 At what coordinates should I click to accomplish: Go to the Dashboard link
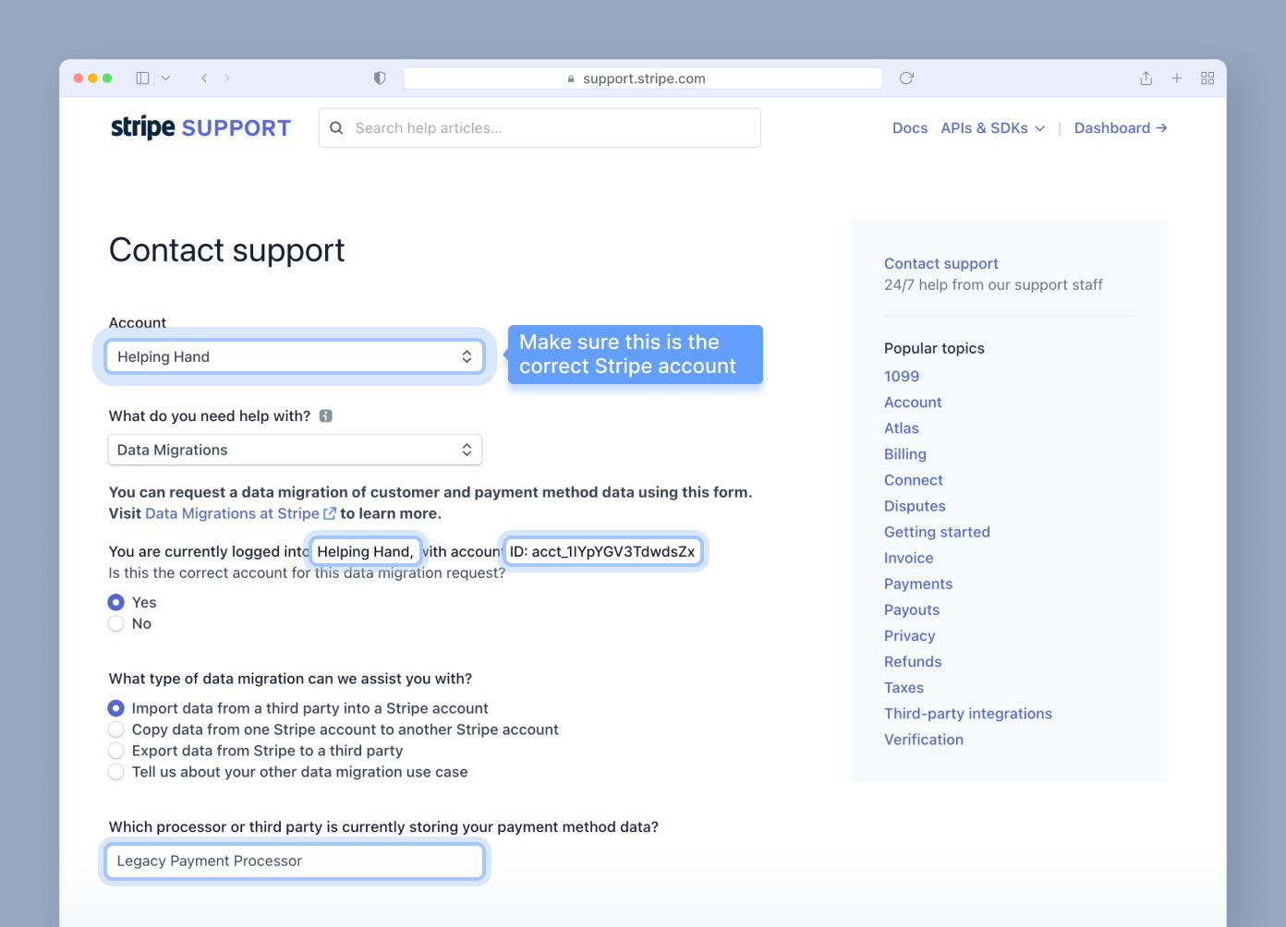pos(1121,128)
